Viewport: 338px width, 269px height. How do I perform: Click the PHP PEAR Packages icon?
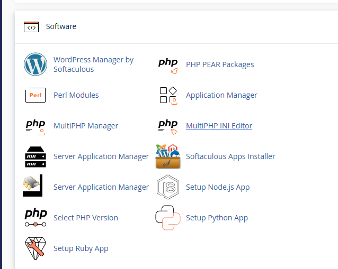pos(168,66)
